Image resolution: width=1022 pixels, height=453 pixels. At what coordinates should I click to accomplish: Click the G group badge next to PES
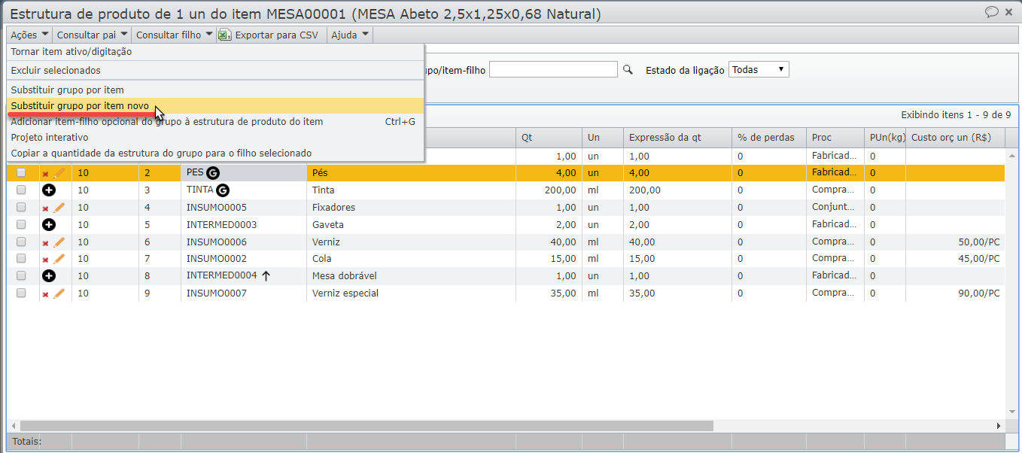213,173
